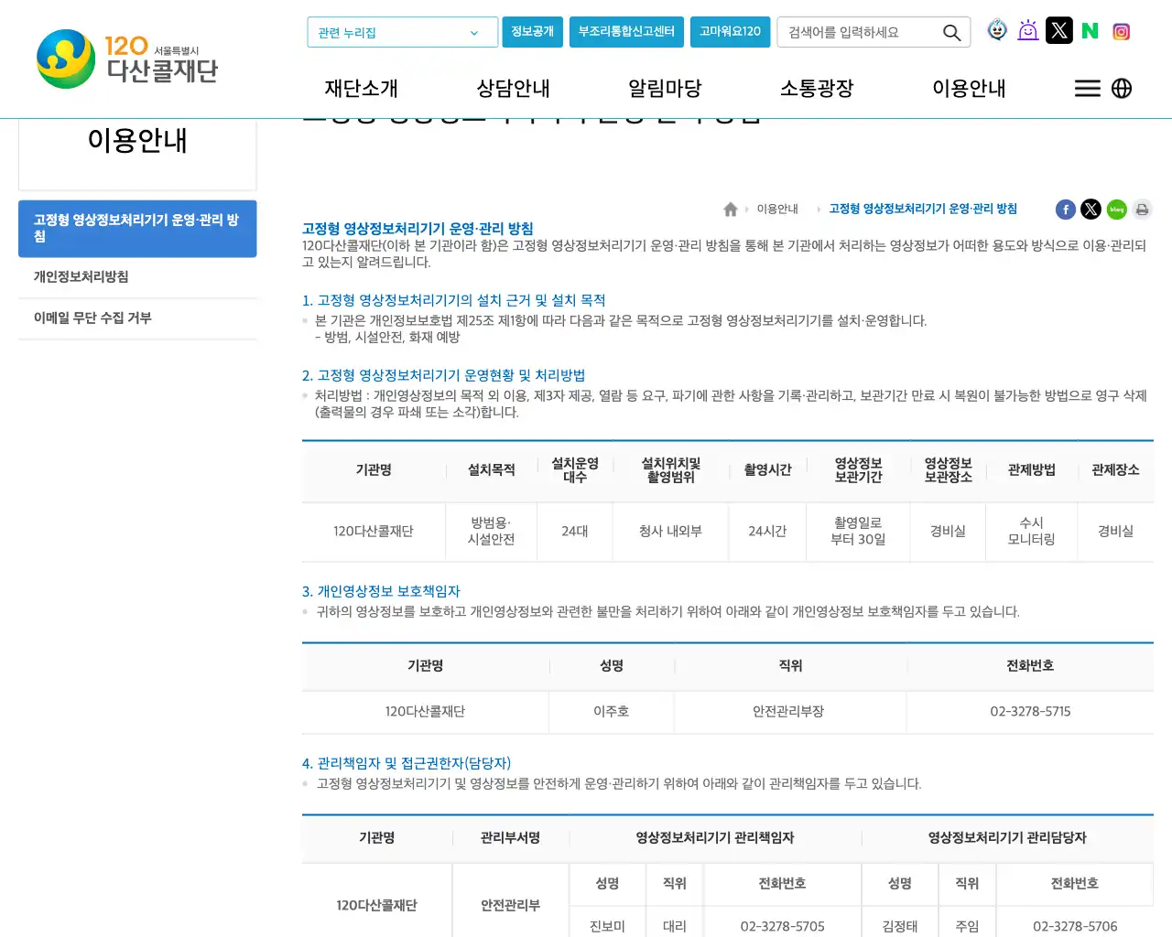Open the 이용안내 top menu
The image size is (1172, 937).
coord(969,88)
